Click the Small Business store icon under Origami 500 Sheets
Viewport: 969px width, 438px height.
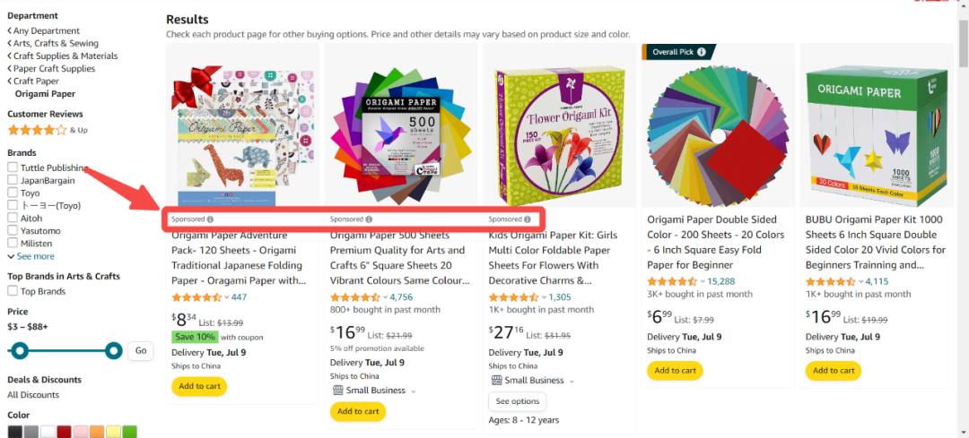[x=337, y=391]
